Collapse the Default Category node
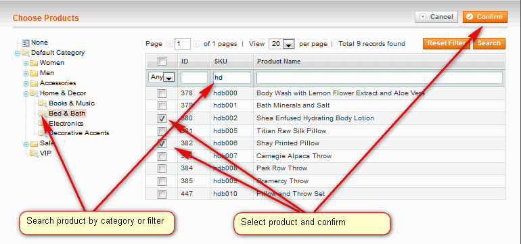Viewport: 521px width, 244px height. [x=18, y=53]
